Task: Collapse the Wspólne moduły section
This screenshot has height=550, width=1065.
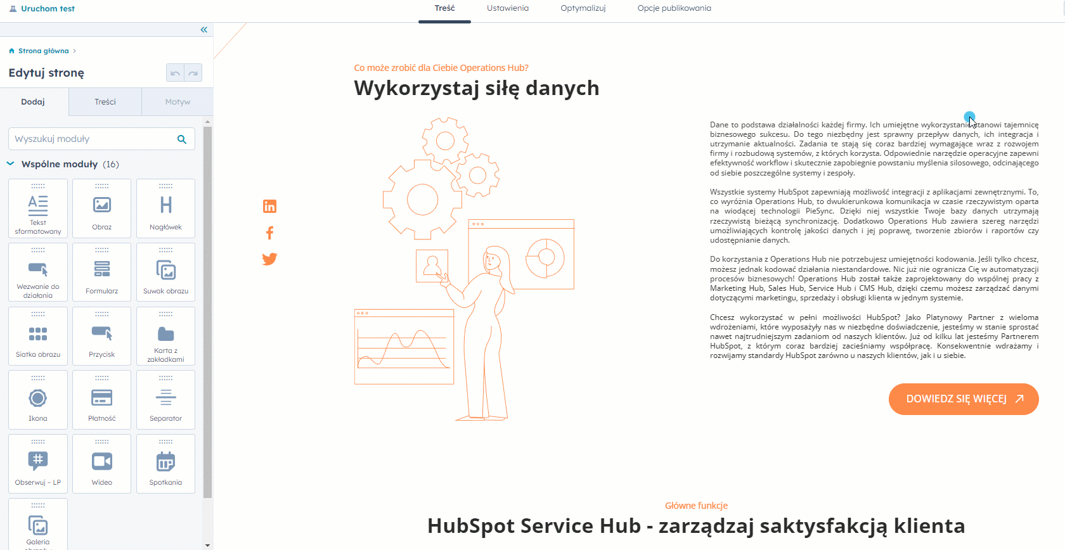Action: [11, 164]
